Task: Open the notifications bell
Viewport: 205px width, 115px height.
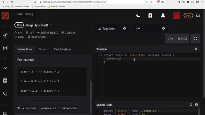Action: click(163, 16)
